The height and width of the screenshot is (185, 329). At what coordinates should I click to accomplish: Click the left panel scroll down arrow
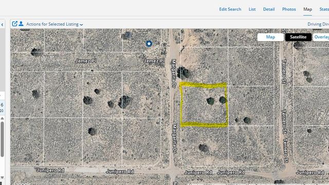pos(2,177)
